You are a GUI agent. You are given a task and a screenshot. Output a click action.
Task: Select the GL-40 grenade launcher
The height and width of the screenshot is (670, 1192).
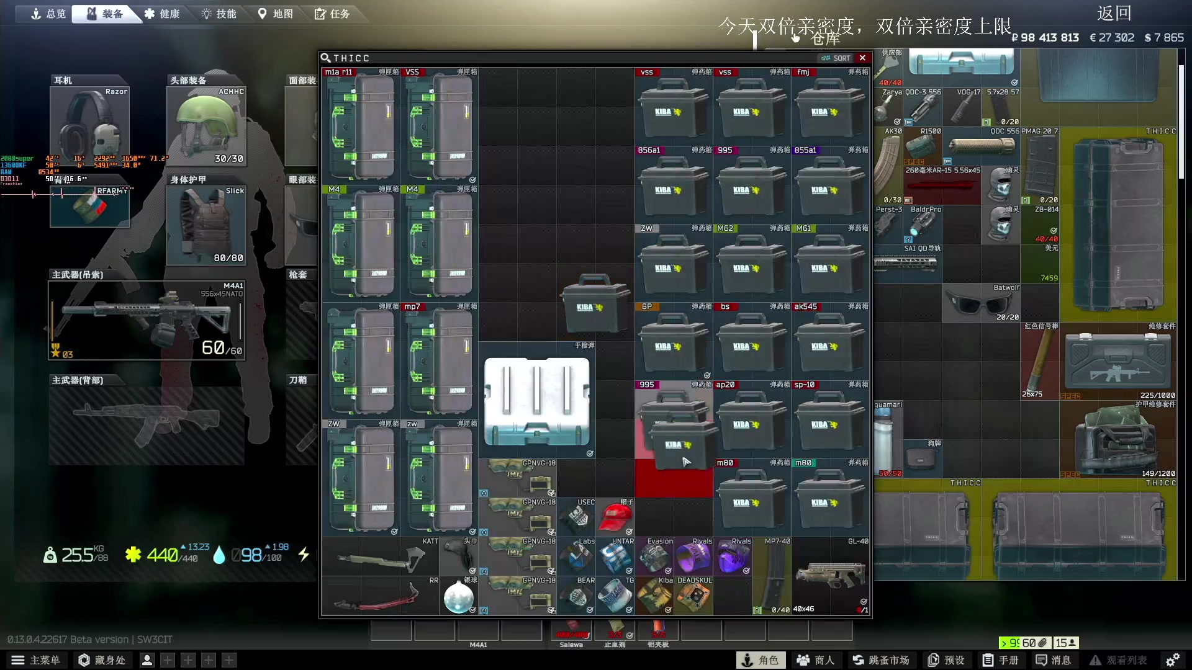click(x=830, y=576)
